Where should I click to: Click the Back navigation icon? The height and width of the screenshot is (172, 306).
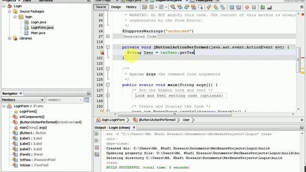tap(152, 7)
